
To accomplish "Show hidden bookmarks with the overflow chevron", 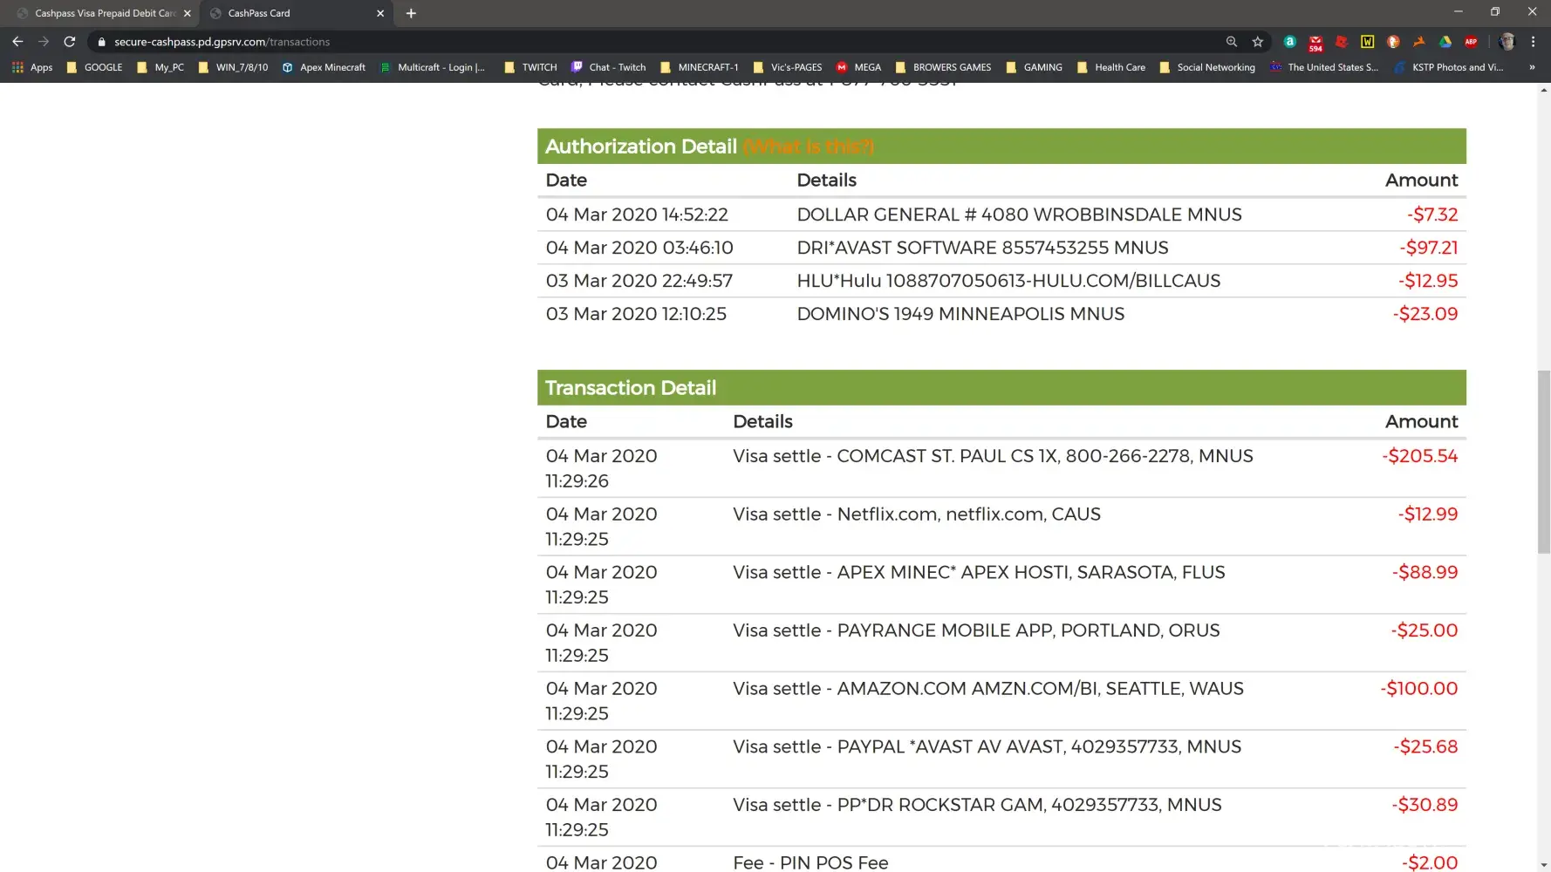I will pos(1532,67).
